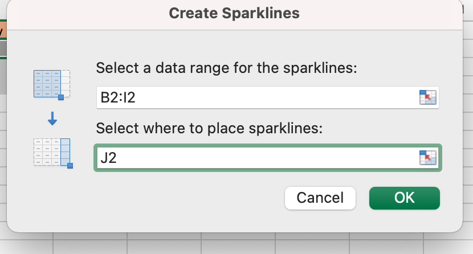Screen dimensions: 473x254
Task: Click the data range grid illustration icon
Action: (x=52, y=84)
